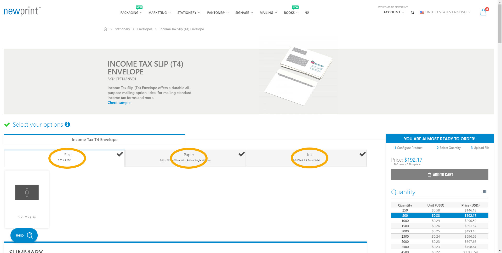Open Income Tax T4 Envelope tab
The height and width of the screenshot is (253, 502).
point(95,139)
